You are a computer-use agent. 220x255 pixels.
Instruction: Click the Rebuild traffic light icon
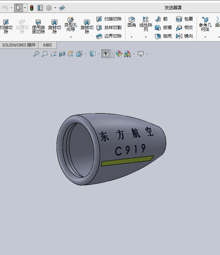coord(32,8)
